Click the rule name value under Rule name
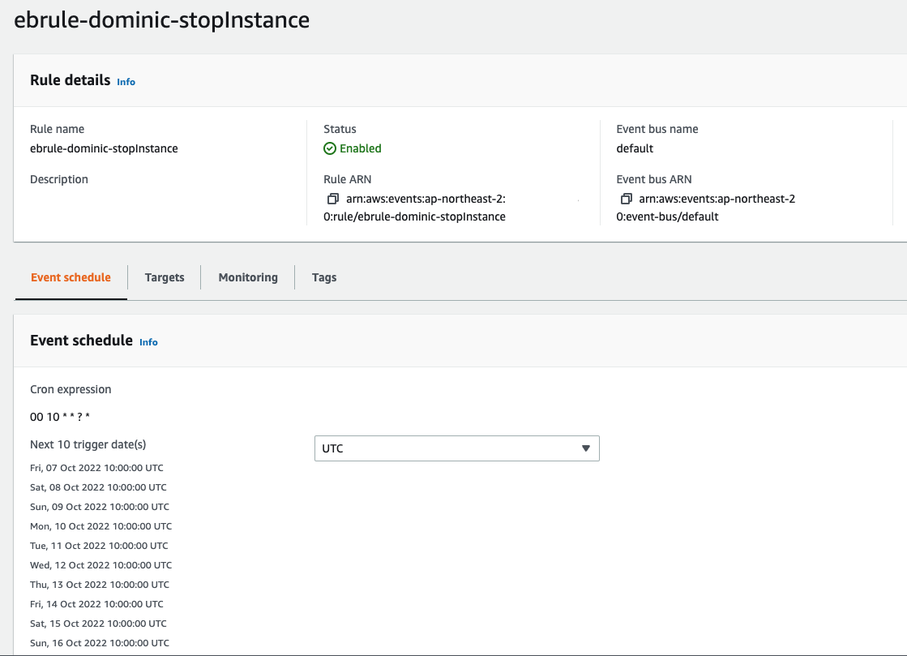The width and height of the screenshot is (907, 656). pyautogui.click(x=104, y=148)
